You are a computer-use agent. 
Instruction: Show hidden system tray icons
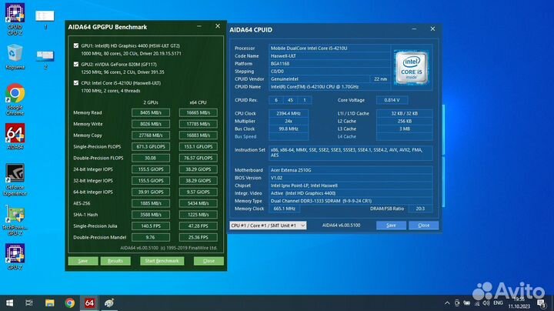pyautogui.click(x=447, y=303)
